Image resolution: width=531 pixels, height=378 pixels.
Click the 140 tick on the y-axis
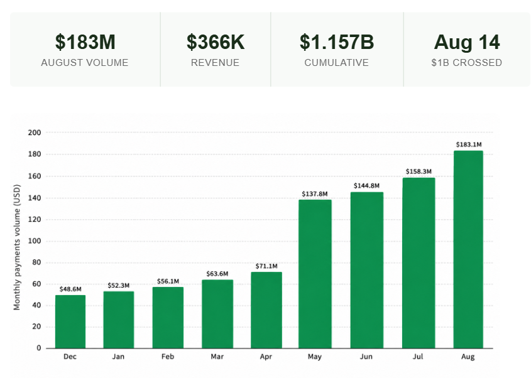[x=34, y=198]
